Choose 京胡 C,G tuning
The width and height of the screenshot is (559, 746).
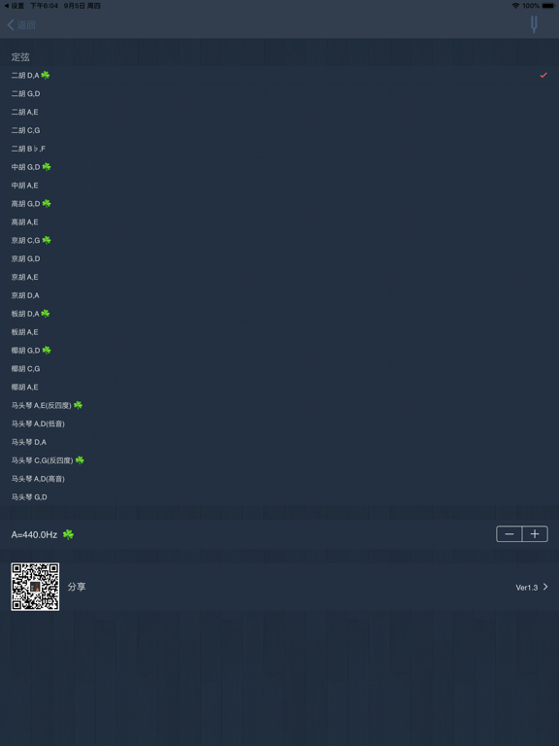(x=279, y=240)
